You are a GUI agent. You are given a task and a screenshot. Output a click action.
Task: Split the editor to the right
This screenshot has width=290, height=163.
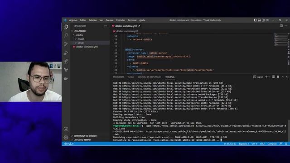pyautogui.click(x=281, y=26)
